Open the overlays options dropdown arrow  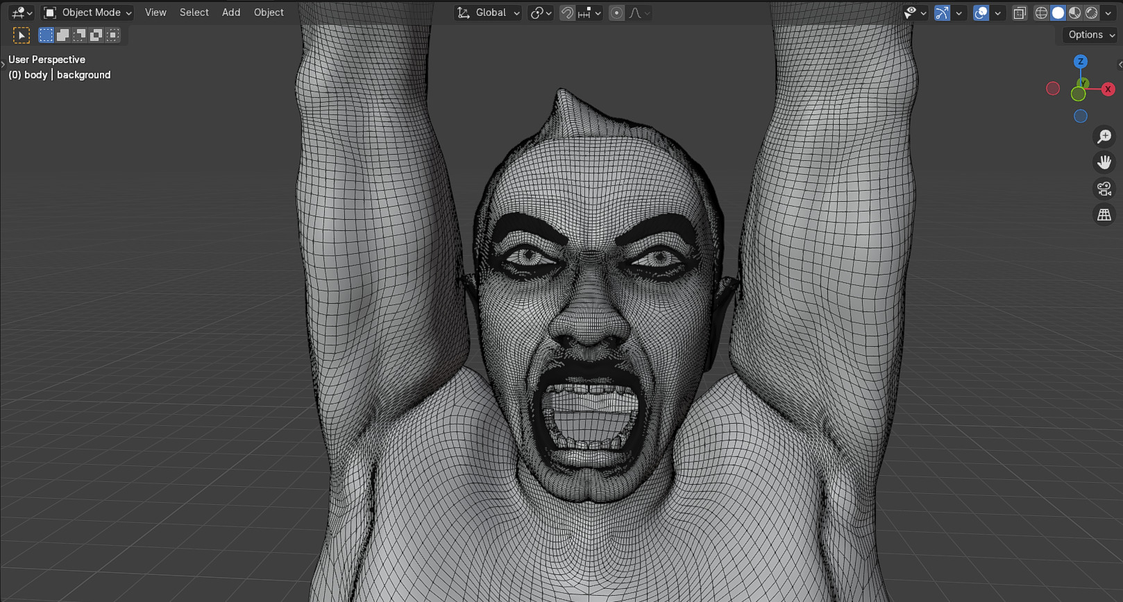(x=997, y=12)
